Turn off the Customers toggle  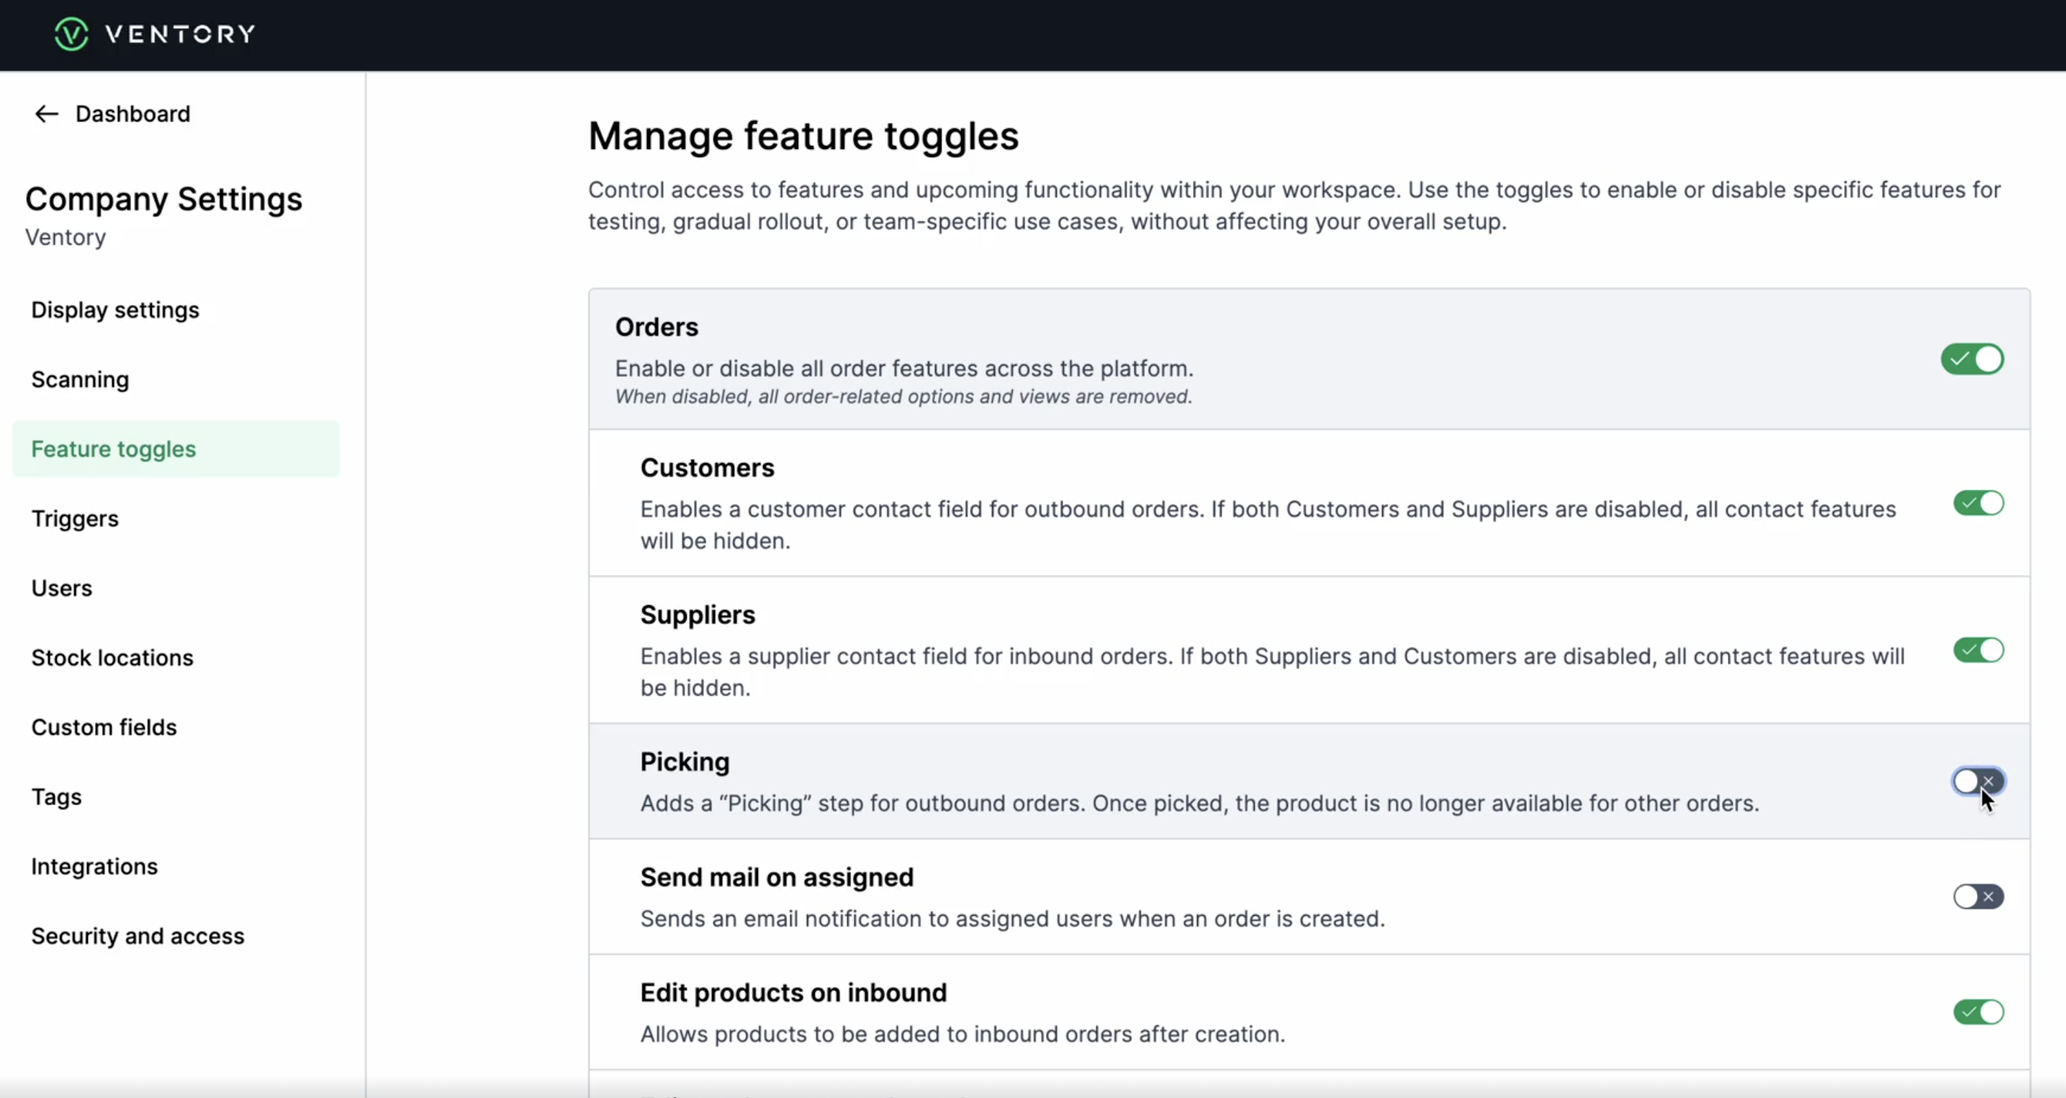1979,504
